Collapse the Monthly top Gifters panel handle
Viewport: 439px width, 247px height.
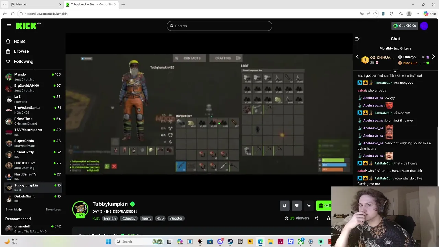[x=395, y=70]
